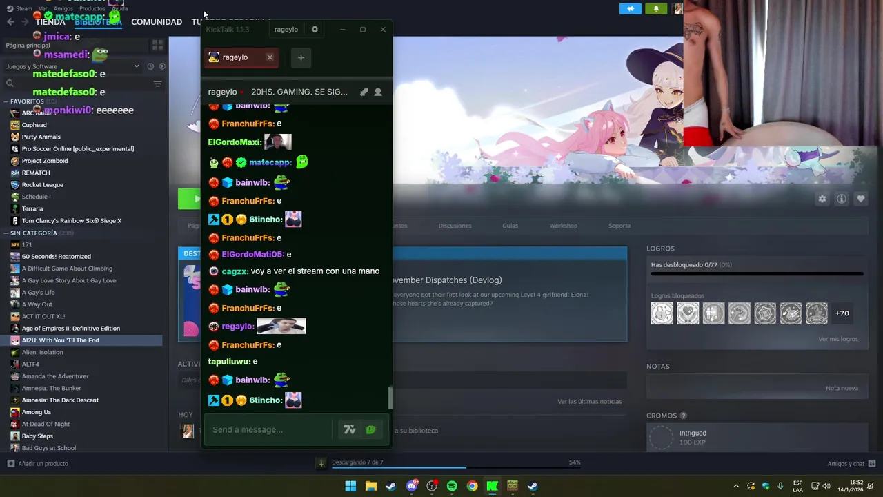Type in the 'Send a message...' field
The height and width of the screenshot is (497, 883).
268,429
